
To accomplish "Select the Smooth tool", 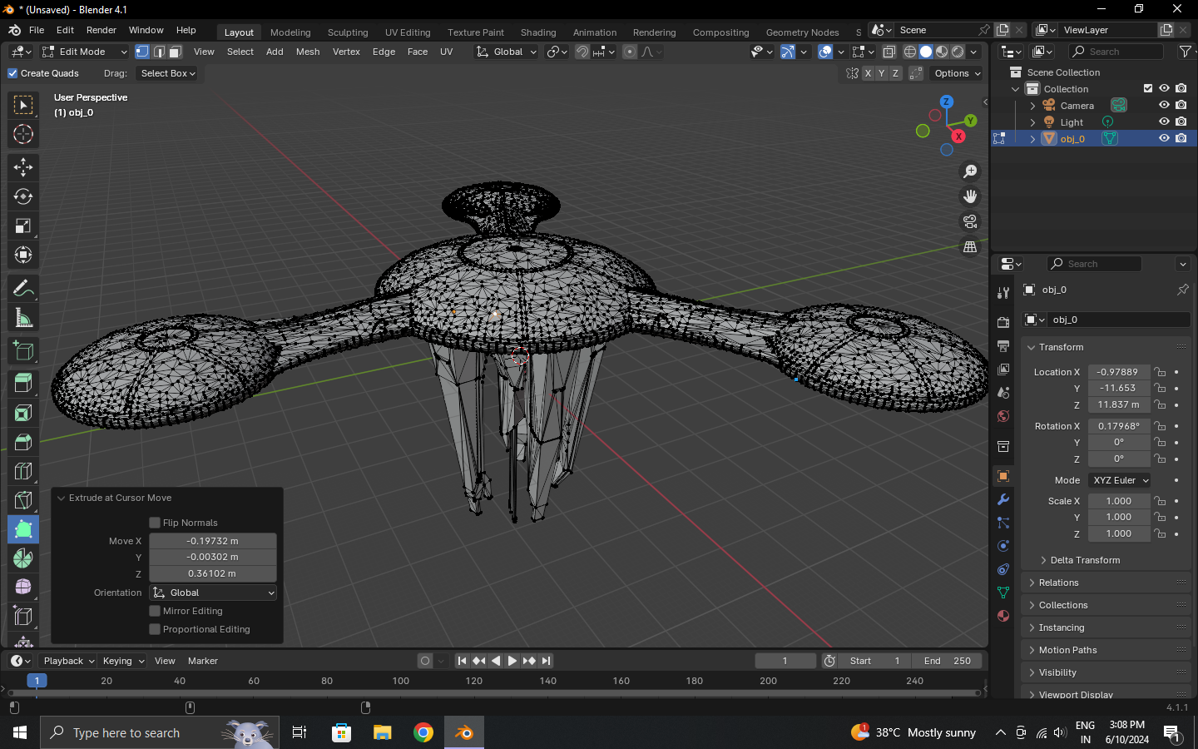I will [x=23, y=588].
